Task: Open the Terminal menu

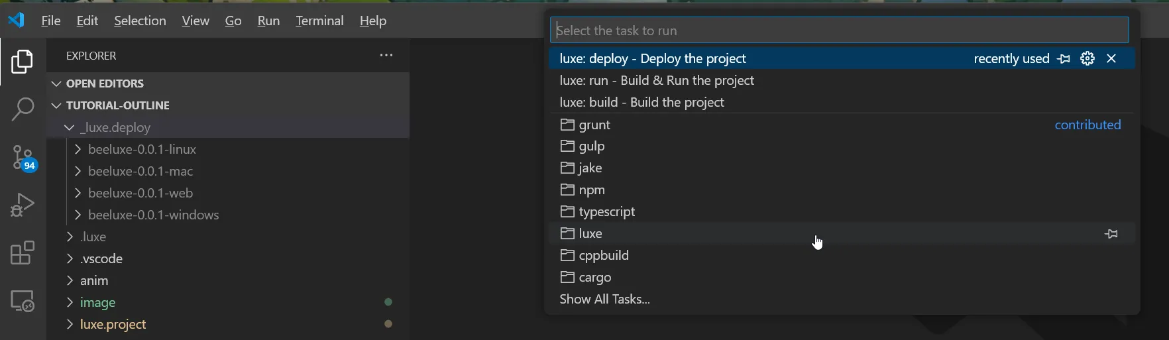Action: (x=319, y=21)
